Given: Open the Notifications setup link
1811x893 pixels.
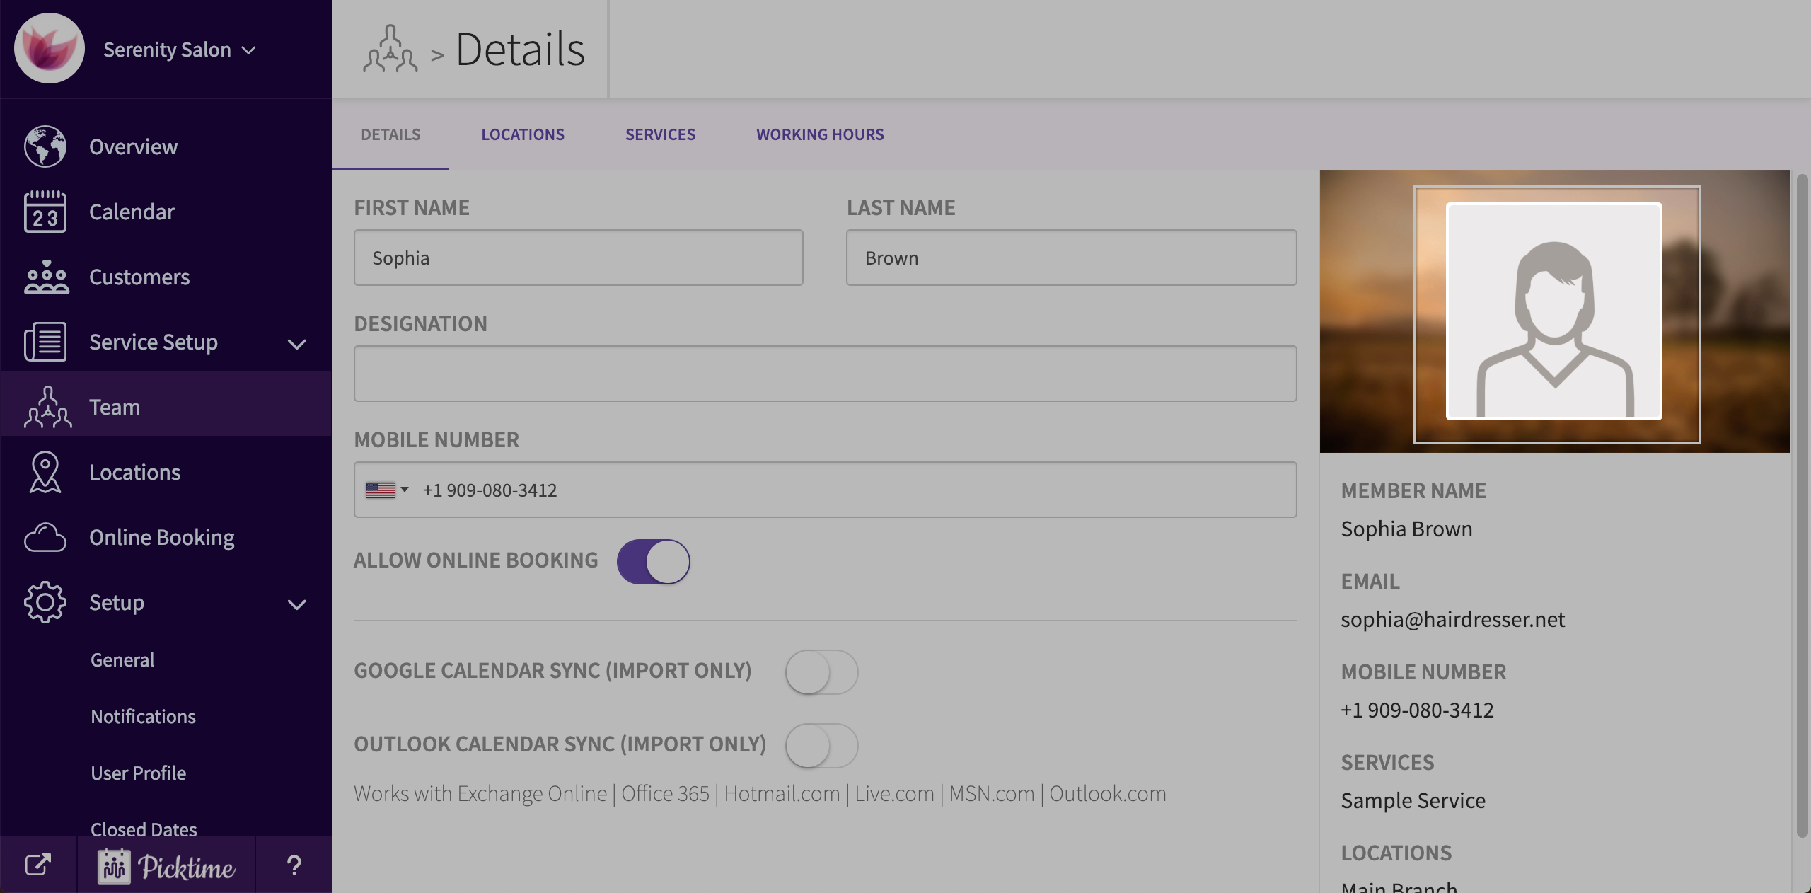Looking at the screenshot, I should coord(143,716).
